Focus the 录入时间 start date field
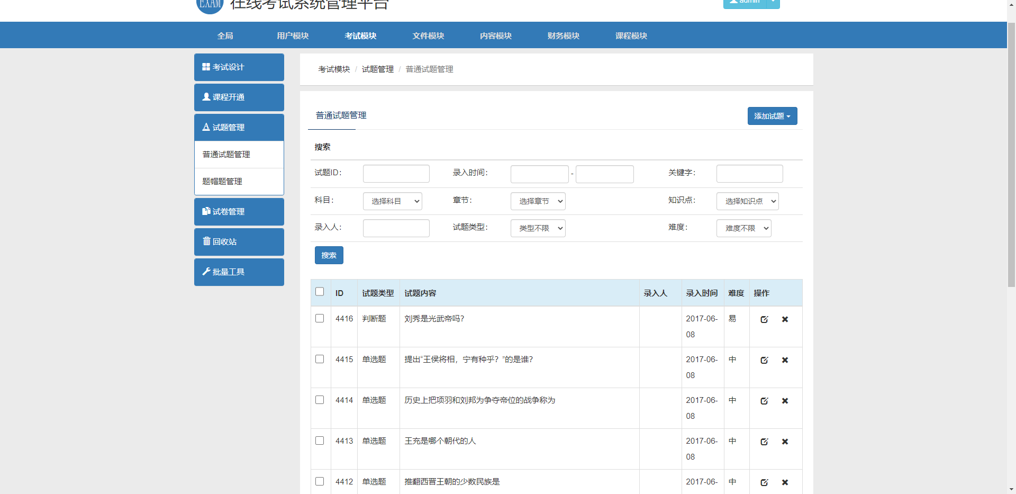This screenshot has height=494, width=1016. pos(539,174)
